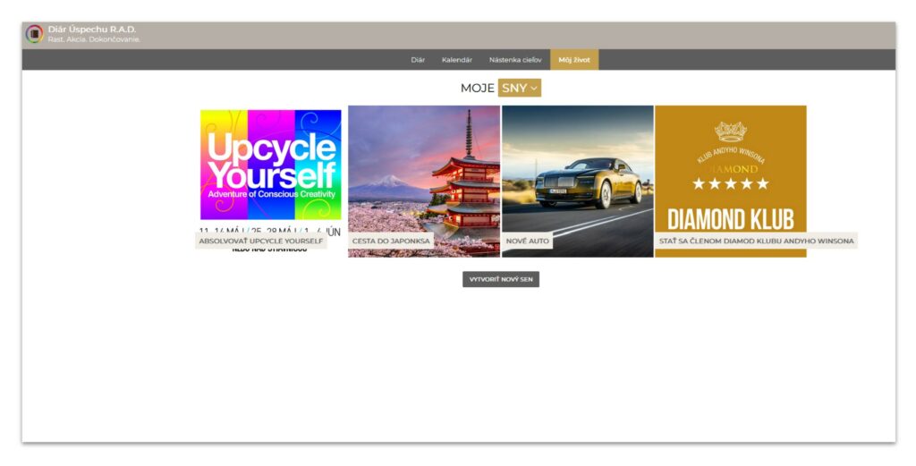Viewport: 916px width, 466px height.
Task: Click the Absolvovať Upcycle Yourself label
Action: pos(260,241)
